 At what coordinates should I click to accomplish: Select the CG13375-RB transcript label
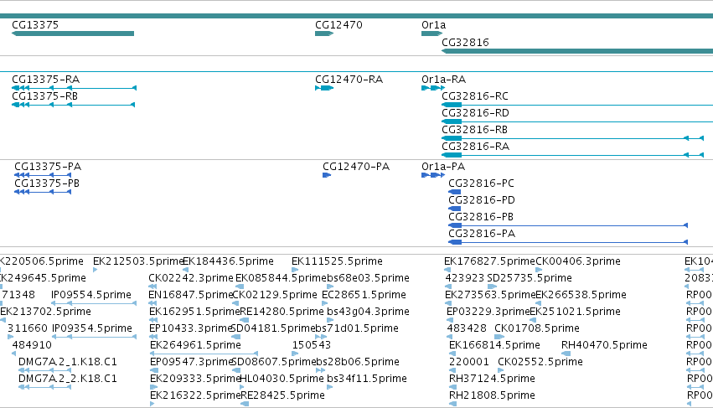point(44,96)
